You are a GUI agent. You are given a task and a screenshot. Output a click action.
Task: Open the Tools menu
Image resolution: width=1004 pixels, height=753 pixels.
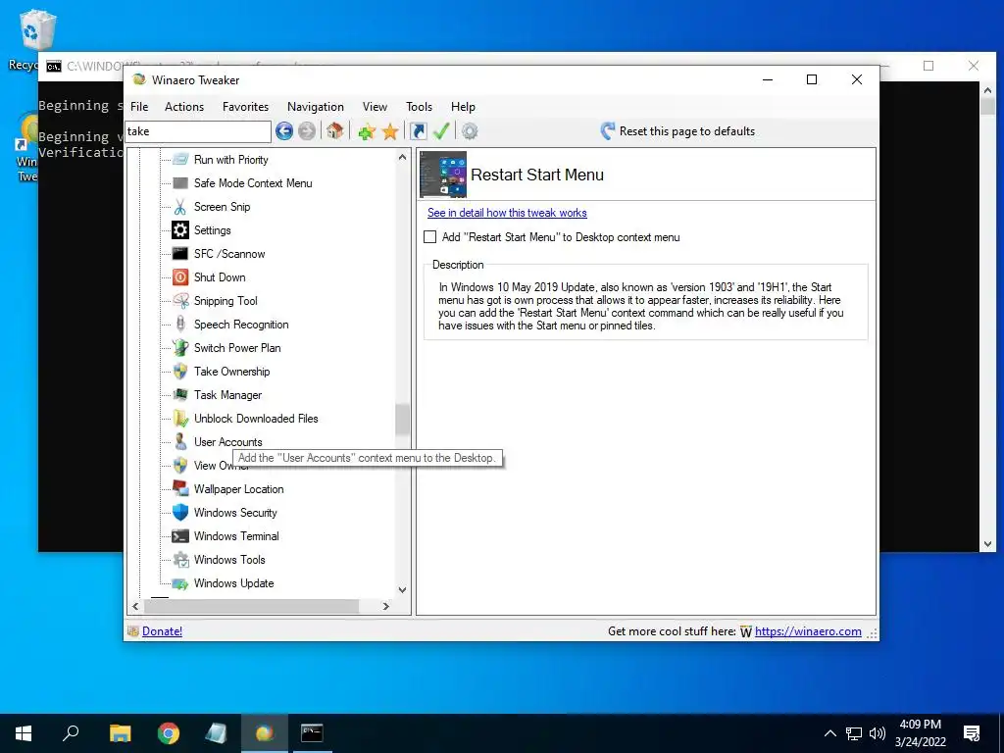point(419,107)
